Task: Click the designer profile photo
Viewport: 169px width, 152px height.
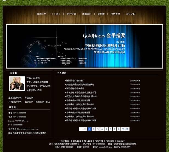Action: (17, 84)
